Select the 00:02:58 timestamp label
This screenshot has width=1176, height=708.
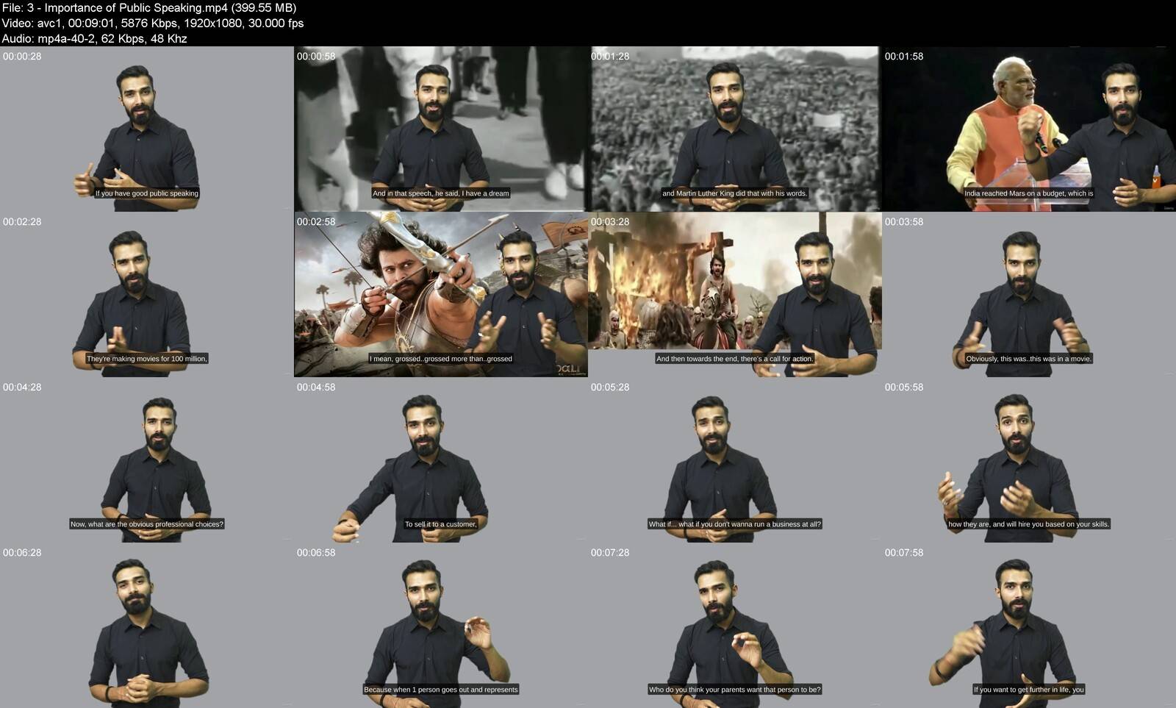pyautogui.click(x=316, y=222)
